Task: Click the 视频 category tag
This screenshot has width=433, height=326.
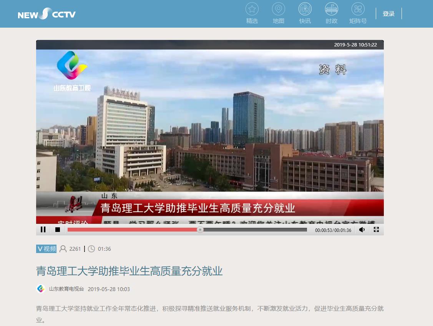Action: [46, 249]
